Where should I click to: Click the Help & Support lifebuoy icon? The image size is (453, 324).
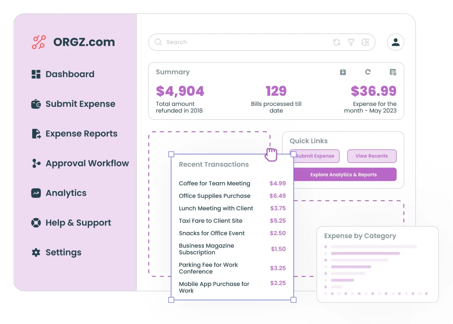(36, 223)
